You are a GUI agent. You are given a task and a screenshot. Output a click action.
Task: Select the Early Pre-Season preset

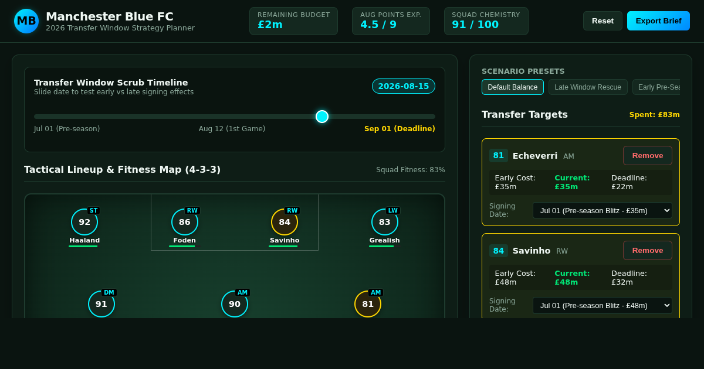(656, 87)
